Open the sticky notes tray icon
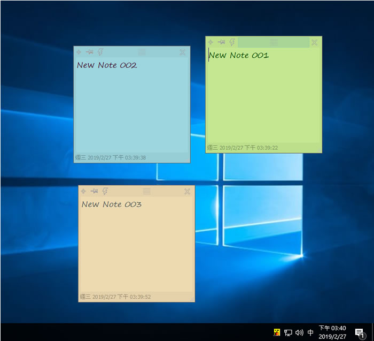The image size is (374, 341). (277, 332)
